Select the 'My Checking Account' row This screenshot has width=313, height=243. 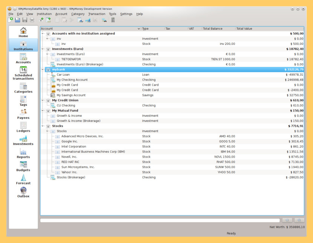(x=172, y=80)
